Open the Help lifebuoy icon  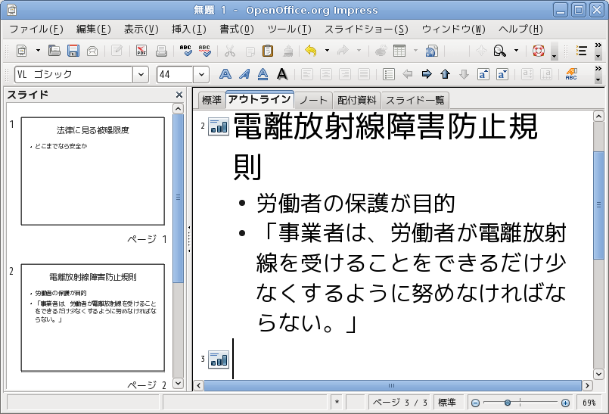coord(538,51)
